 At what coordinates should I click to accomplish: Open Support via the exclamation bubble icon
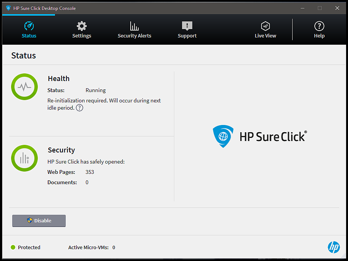pos(187,25)
